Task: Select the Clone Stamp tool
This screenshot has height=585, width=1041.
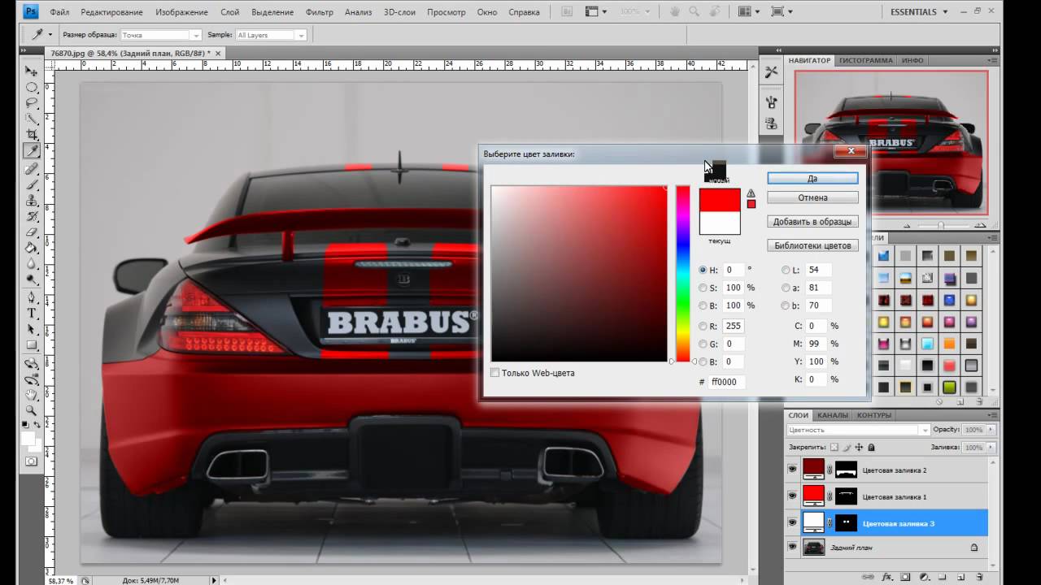Action: (x=32, y=200)
